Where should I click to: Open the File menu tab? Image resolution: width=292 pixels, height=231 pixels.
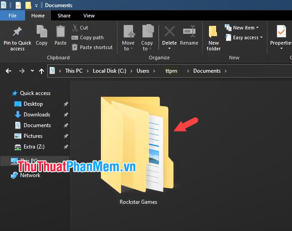(13, 16)
